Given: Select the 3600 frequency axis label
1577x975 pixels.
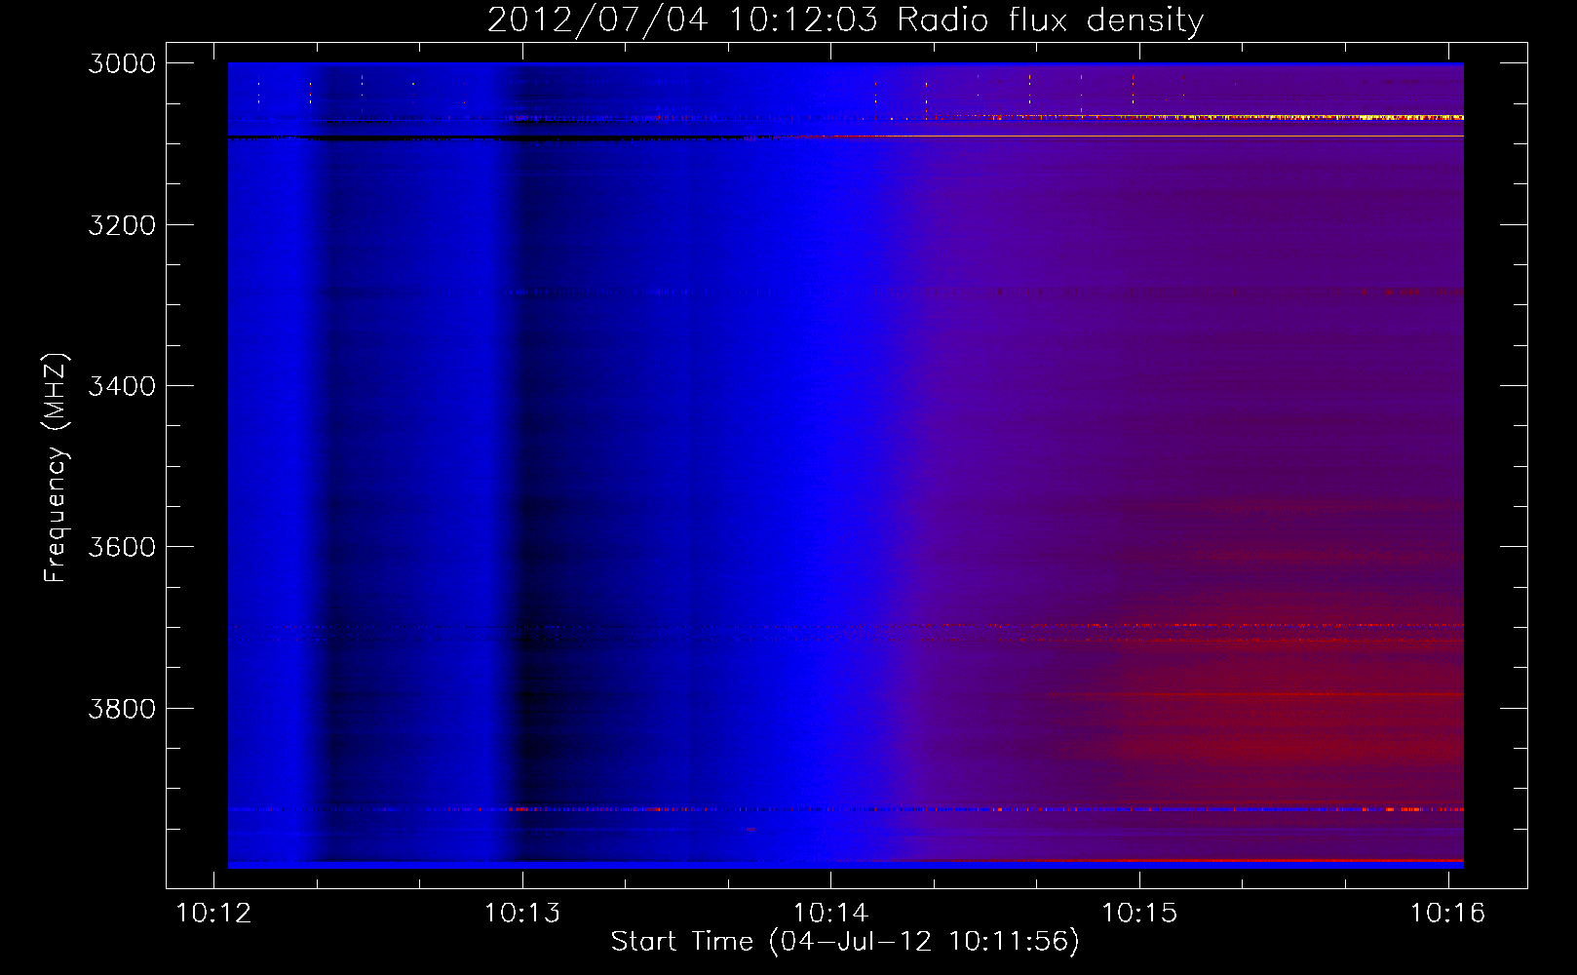Looking at the screenshot, I should 122,547.
